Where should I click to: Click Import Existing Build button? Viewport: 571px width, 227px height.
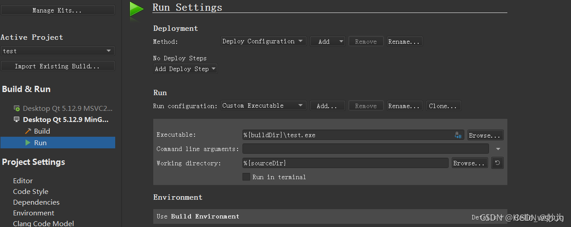click(58, 66)
